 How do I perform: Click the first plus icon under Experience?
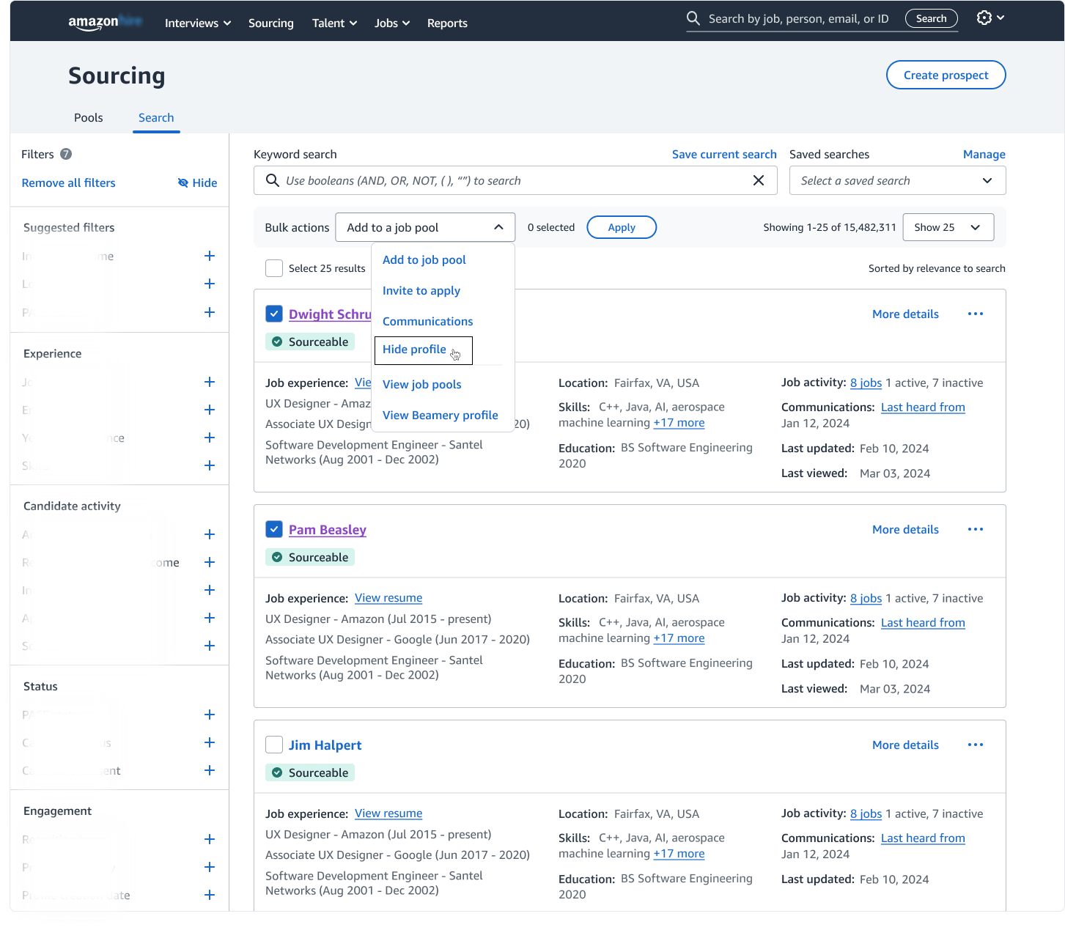tap(210, 382)
